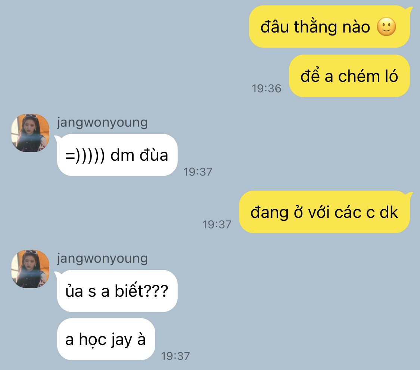Select the "a học jay à" message bubble
420x370 pixels.
tap(106, 339)
